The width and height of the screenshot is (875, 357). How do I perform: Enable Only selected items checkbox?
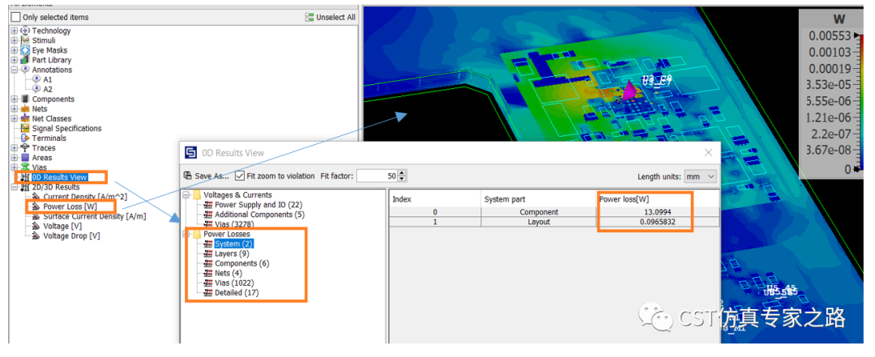15,17
